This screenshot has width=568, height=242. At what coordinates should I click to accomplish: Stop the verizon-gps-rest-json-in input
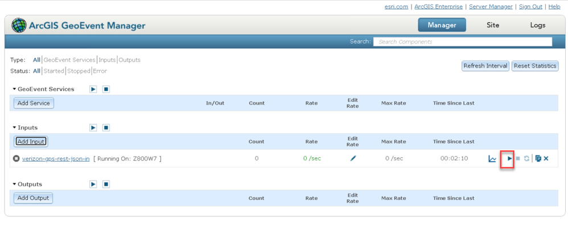[x=518, y=159]
